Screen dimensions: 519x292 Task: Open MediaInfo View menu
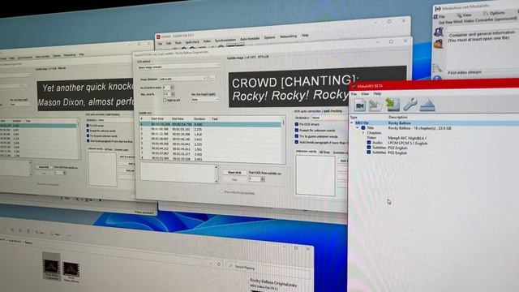pos(464,15)
